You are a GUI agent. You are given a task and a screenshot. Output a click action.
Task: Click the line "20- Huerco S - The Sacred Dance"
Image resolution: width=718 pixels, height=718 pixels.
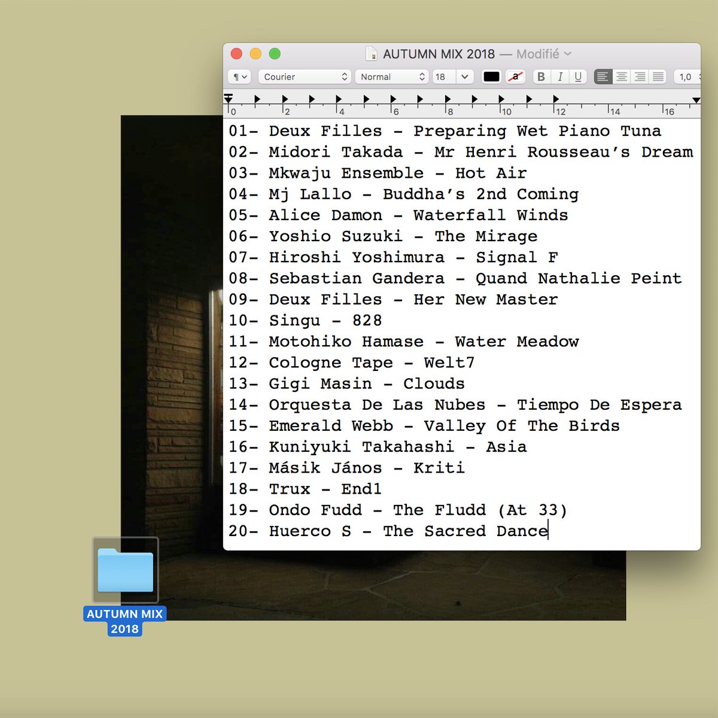pos(388,531)
